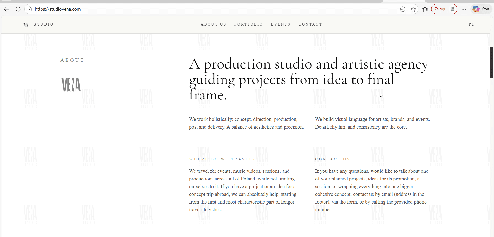Click the Zaloguj sign-in button
This screenshot has width=494, height=237.
tap(441, 9)
